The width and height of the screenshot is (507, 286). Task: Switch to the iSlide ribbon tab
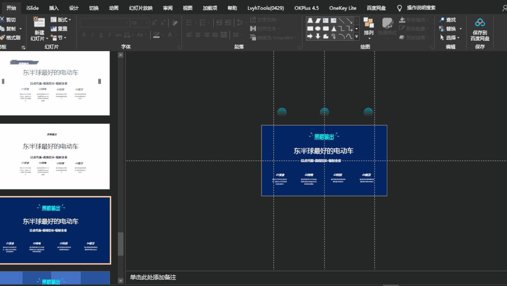pyautogui.click(x=32, y=8)
